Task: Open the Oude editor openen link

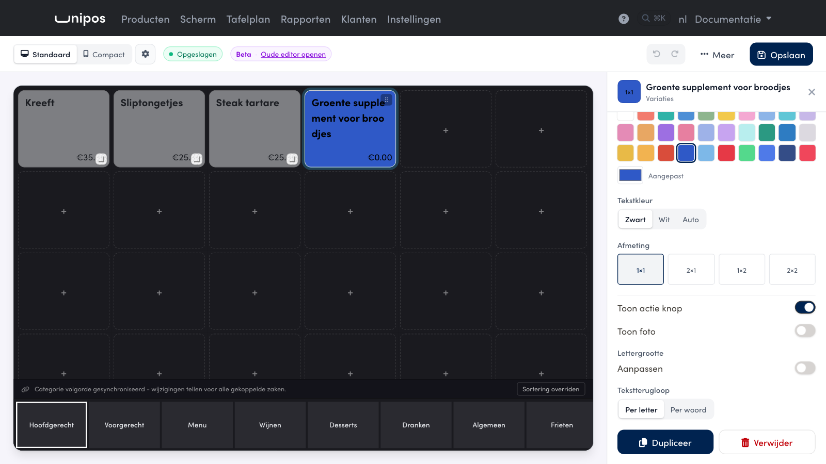Action: click(293, 54)
